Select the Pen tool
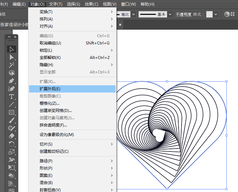This screenshot has height=192, width=238. pos(12,81)
